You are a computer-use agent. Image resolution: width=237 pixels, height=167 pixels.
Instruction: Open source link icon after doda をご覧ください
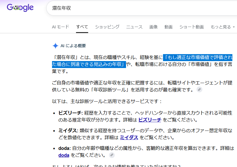[112, 155]
